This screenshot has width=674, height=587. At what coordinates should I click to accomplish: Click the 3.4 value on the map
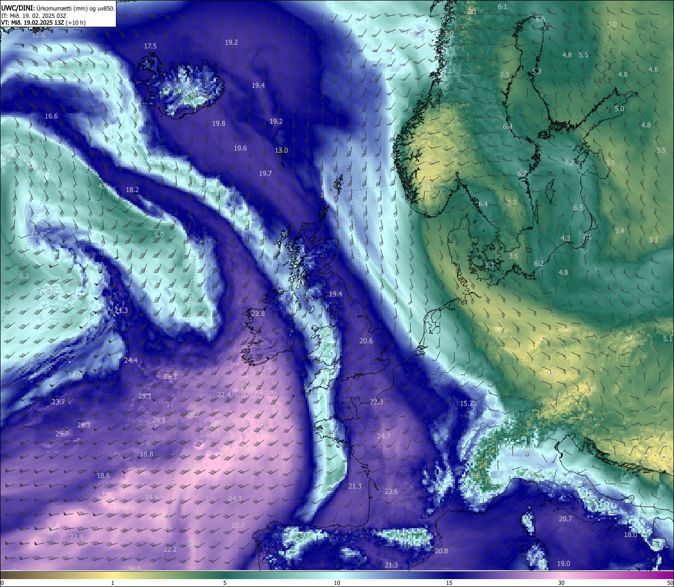(x=619, y=231)
